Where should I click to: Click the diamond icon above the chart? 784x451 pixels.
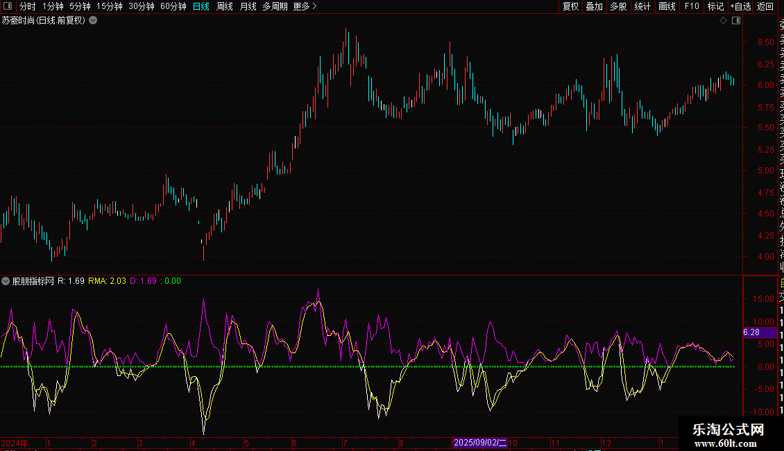pyautogui.click(x=723, y=21)
